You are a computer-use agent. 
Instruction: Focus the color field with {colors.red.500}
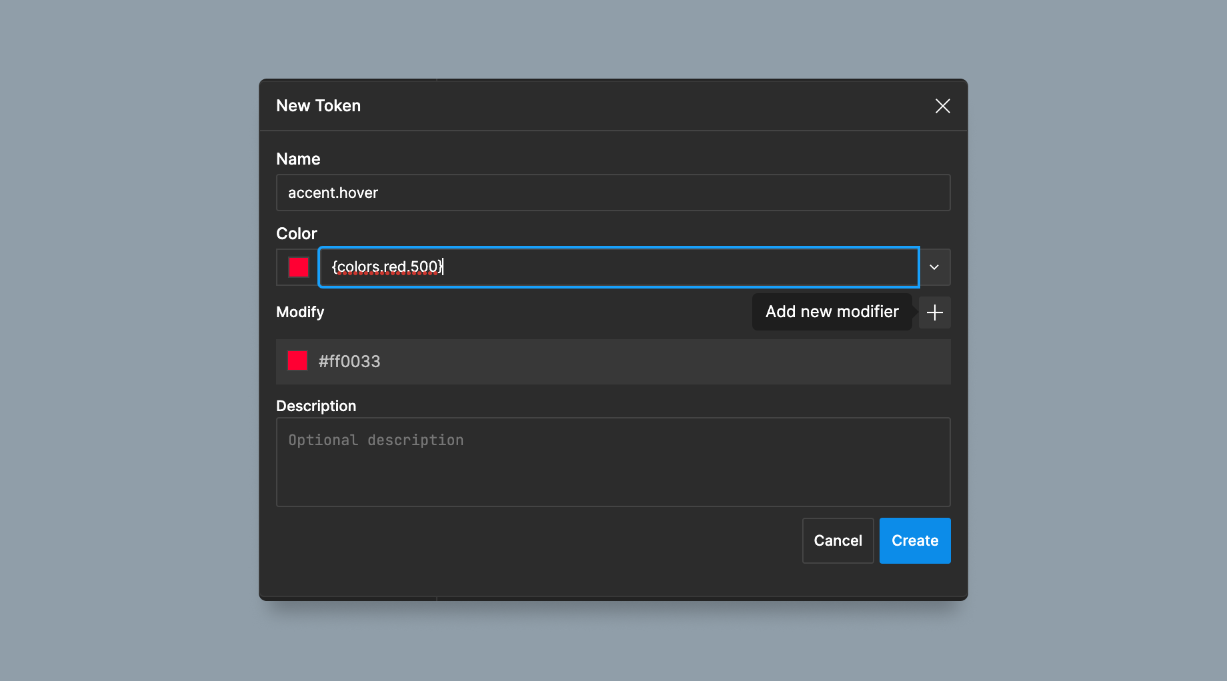[x=619, y=267]
